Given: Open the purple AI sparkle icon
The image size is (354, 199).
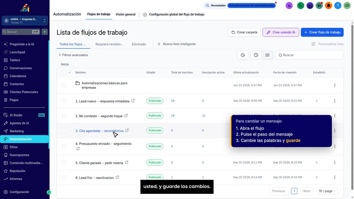Looking at the screenshot, I should click(310, 6).
